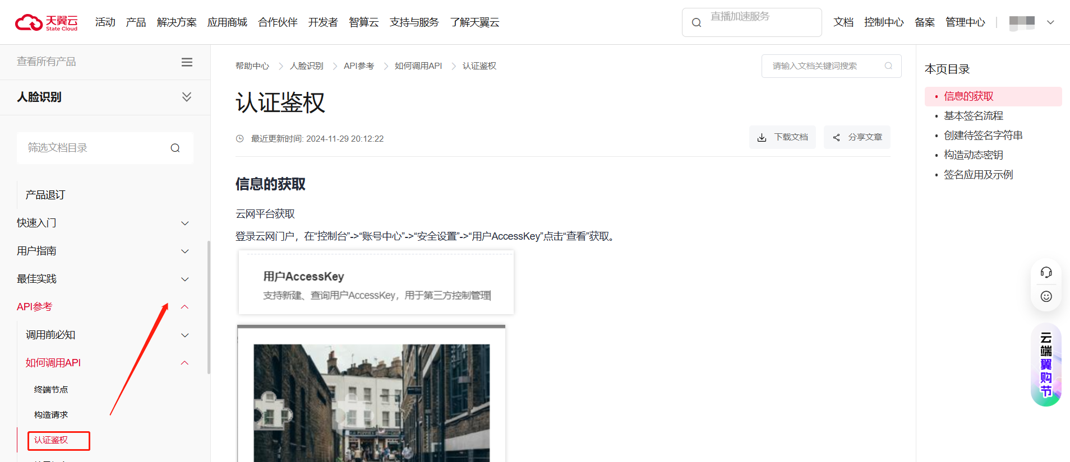Open the 云端翼购节 promotion badge
This screenshot has width=1070, height=462.
coord(1046,365)
